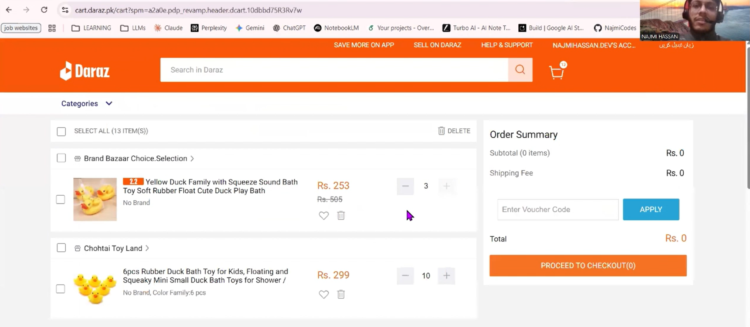This screenshot has height=327, width=750.
Task: Click the Search in Daraz field
Action: [x=334, y=70]
